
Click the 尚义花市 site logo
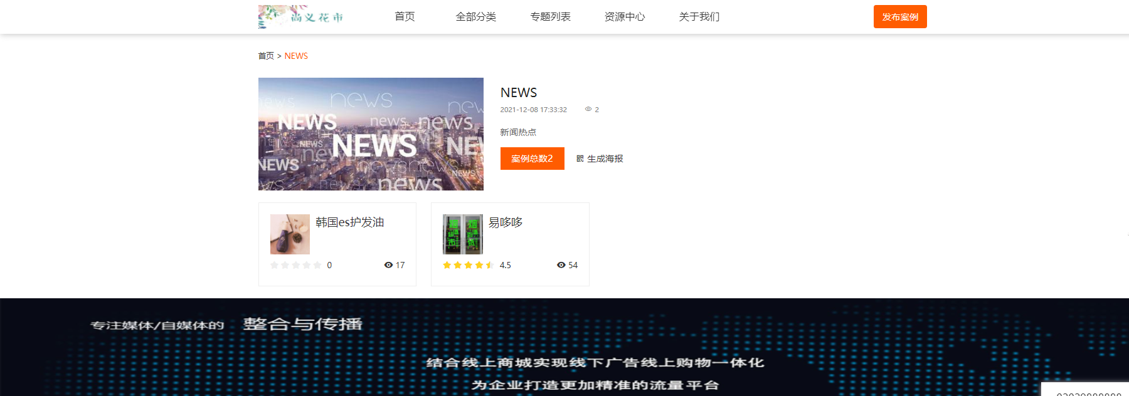tap(301, 17)
